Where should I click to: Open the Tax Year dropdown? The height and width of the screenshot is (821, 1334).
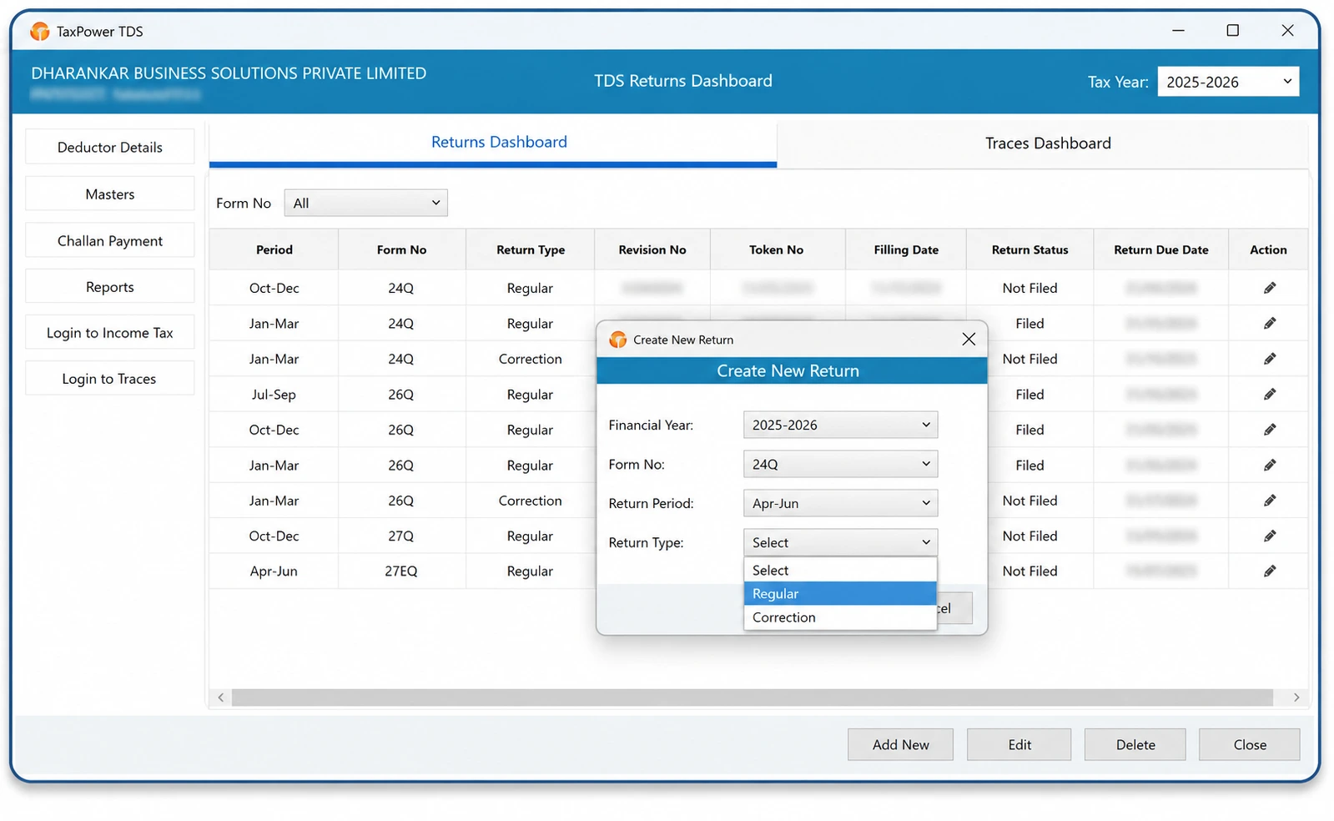click(x=1228, y=82)
